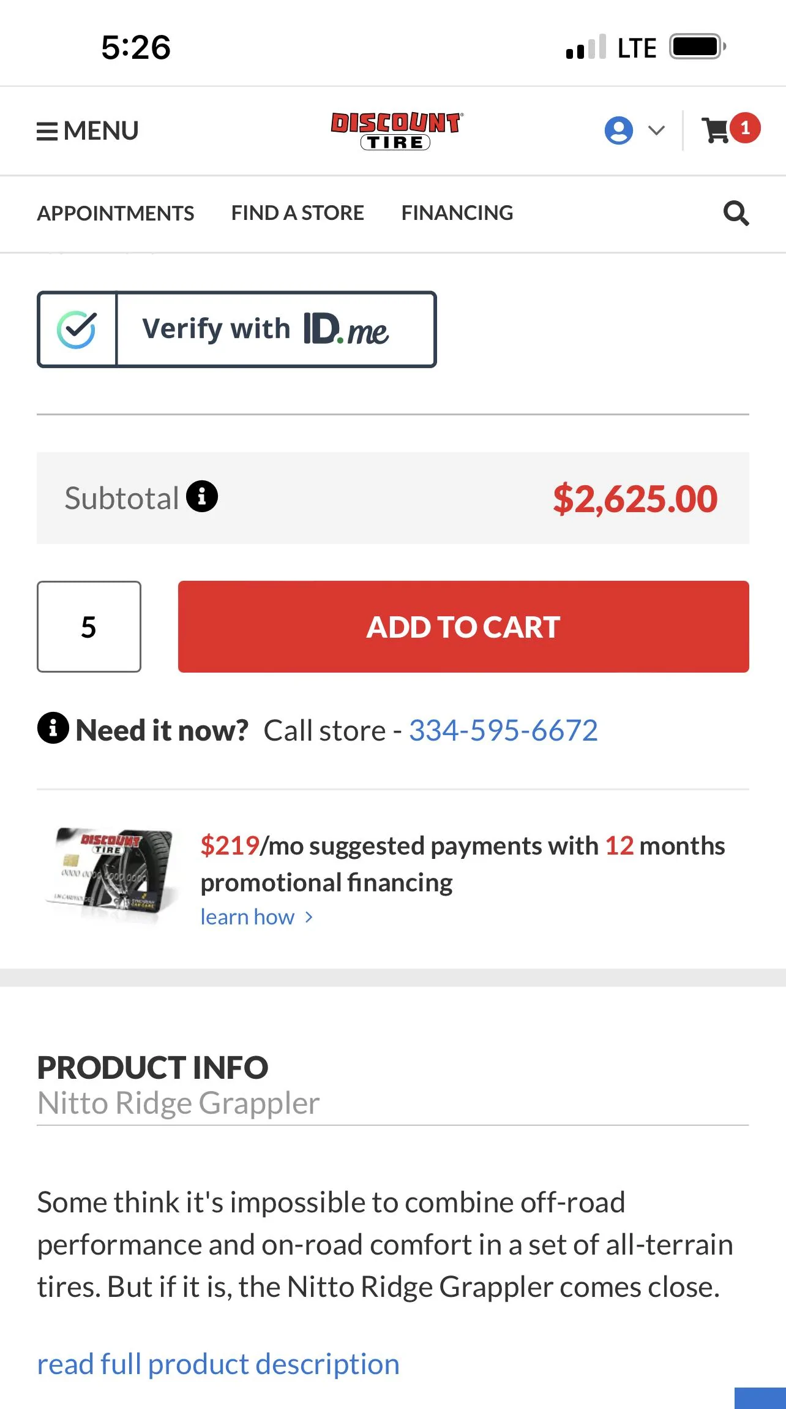786x1409 pixels.
Task: Open the user account profile icon
Action: (x=618, y=130)
